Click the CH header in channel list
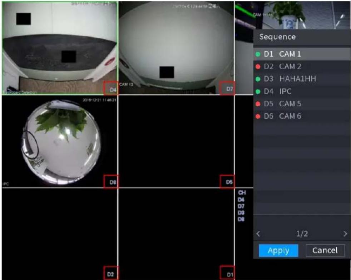The height and width of the screenshot is (280, 351). click(x=242, y=192)
